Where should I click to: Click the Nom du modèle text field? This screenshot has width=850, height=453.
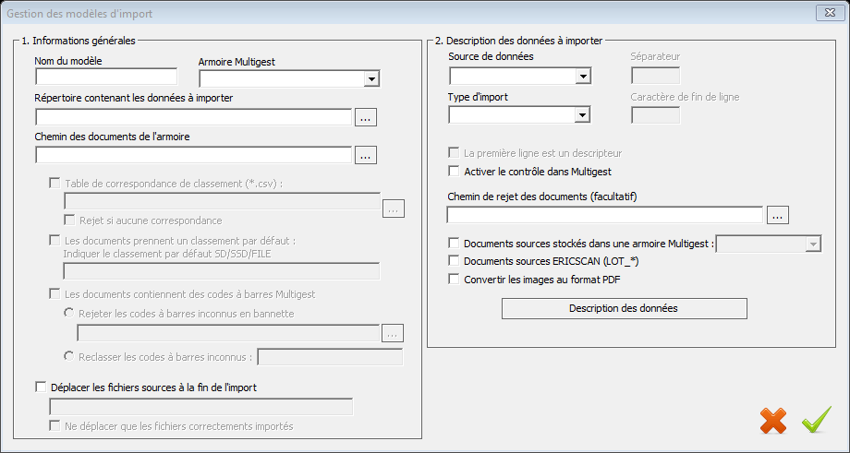[106, 77]
